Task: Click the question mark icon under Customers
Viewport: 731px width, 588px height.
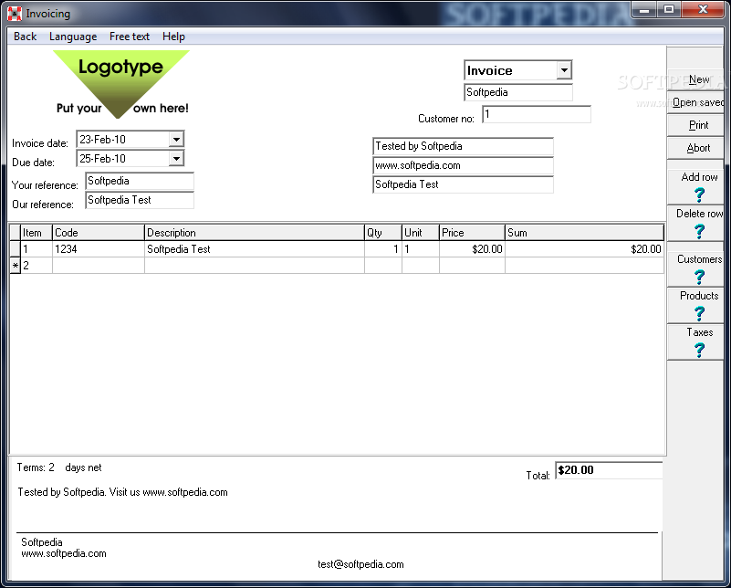Action: click(699, 277)
